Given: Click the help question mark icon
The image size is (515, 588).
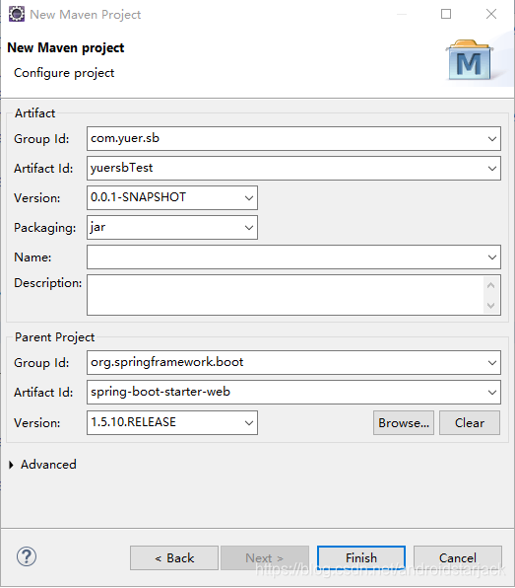Looking at the screenshot, I should (x=27, y=556).
